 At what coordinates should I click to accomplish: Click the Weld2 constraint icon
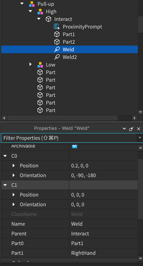coord(57,57)
